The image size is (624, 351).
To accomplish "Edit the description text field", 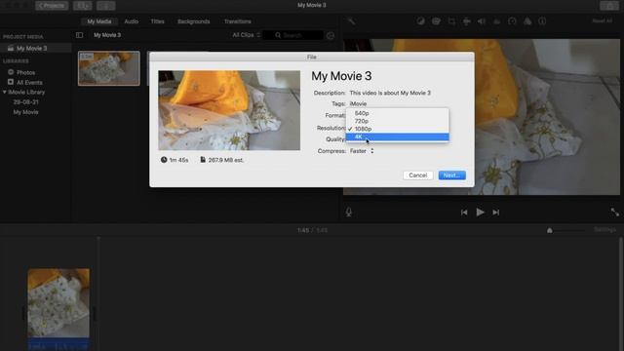I will pyautogui.click(x=390, y=94).
